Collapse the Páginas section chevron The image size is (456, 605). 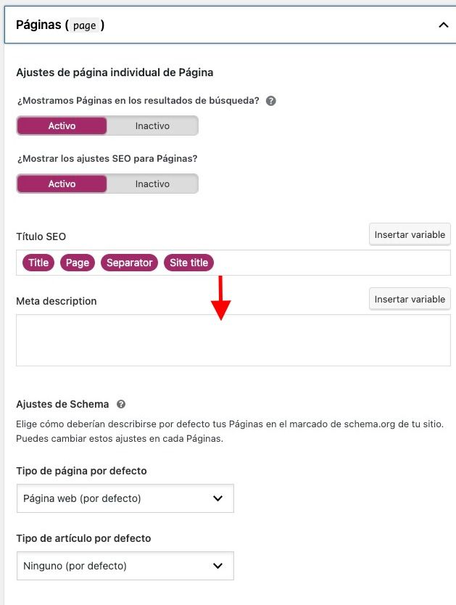point(444,25)
